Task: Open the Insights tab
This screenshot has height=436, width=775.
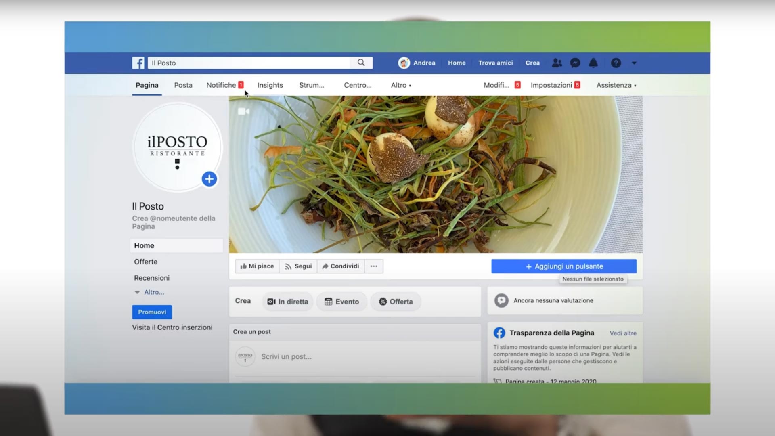Action: 270,85
